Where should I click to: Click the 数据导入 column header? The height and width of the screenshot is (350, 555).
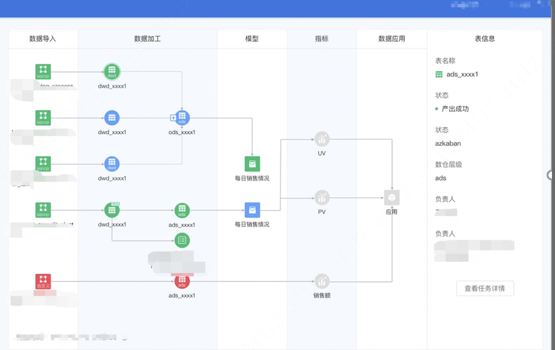coord(43,39)
